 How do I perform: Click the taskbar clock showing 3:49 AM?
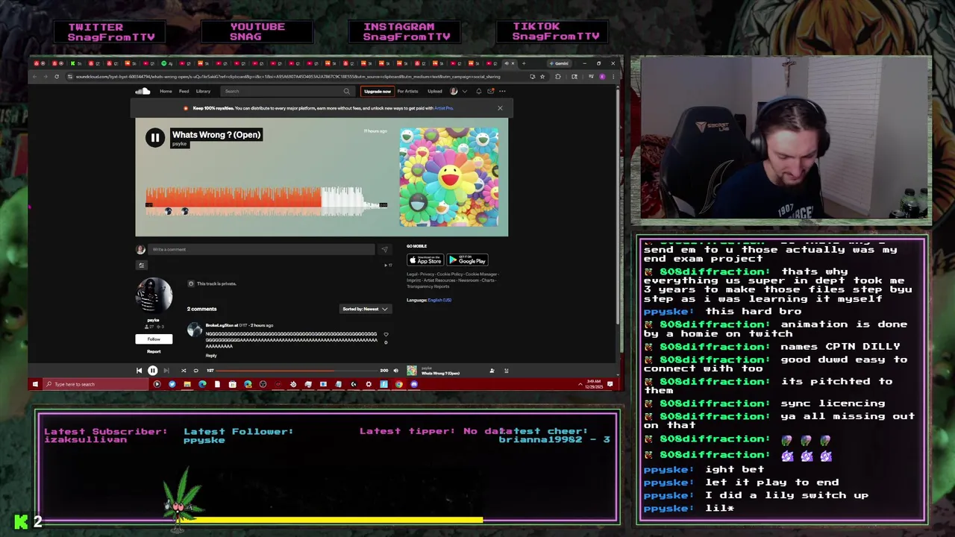click(595, 384)
